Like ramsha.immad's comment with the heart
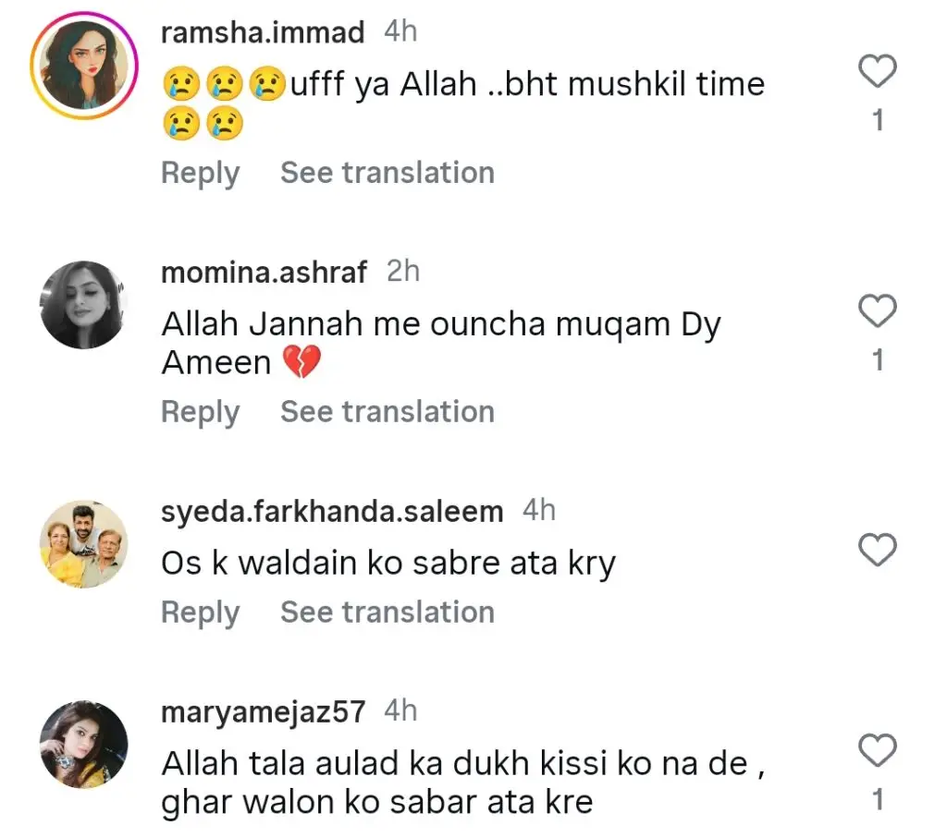The image size is (947, 837). coord(878,72)
